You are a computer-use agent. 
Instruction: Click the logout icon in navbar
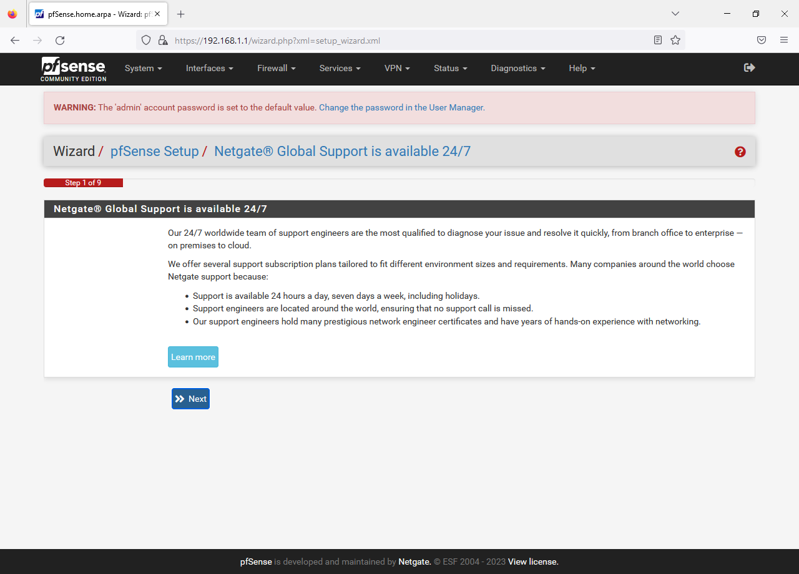coord(750,67)
